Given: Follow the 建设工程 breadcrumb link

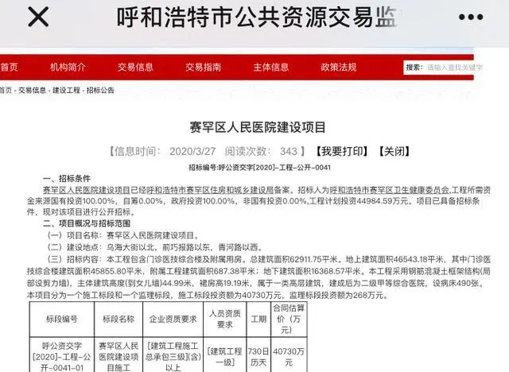Looking at the screenshot, I should point(66,90).
